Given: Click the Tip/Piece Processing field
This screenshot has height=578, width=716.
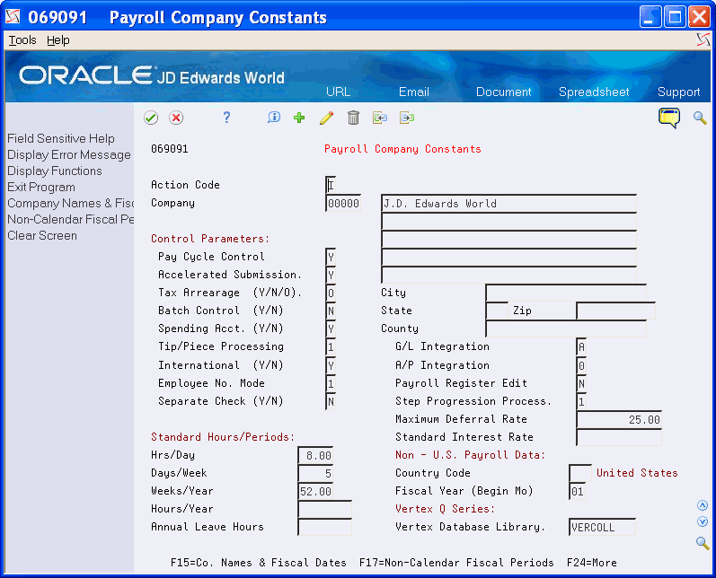Looking at the screenshot, I should (x=331, y=346).
